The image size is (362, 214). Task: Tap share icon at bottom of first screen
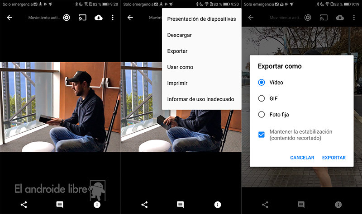click(24, 205)
